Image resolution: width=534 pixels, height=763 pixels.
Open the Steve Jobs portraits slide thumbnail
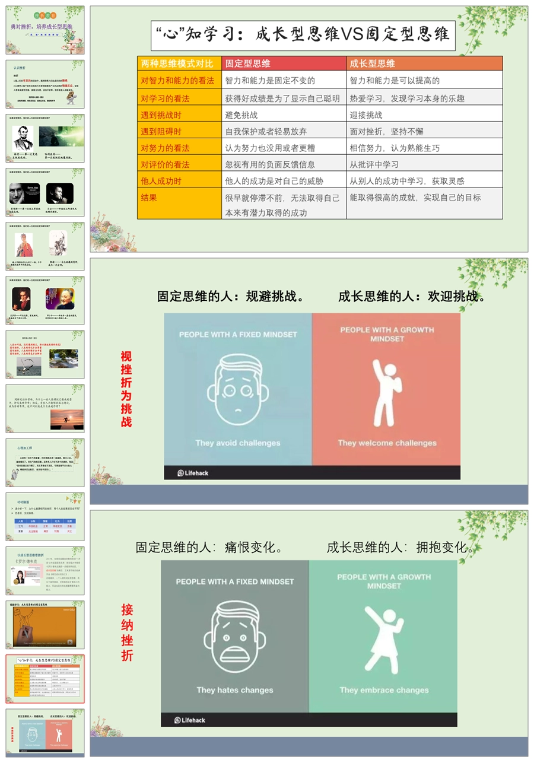point(45,192)
